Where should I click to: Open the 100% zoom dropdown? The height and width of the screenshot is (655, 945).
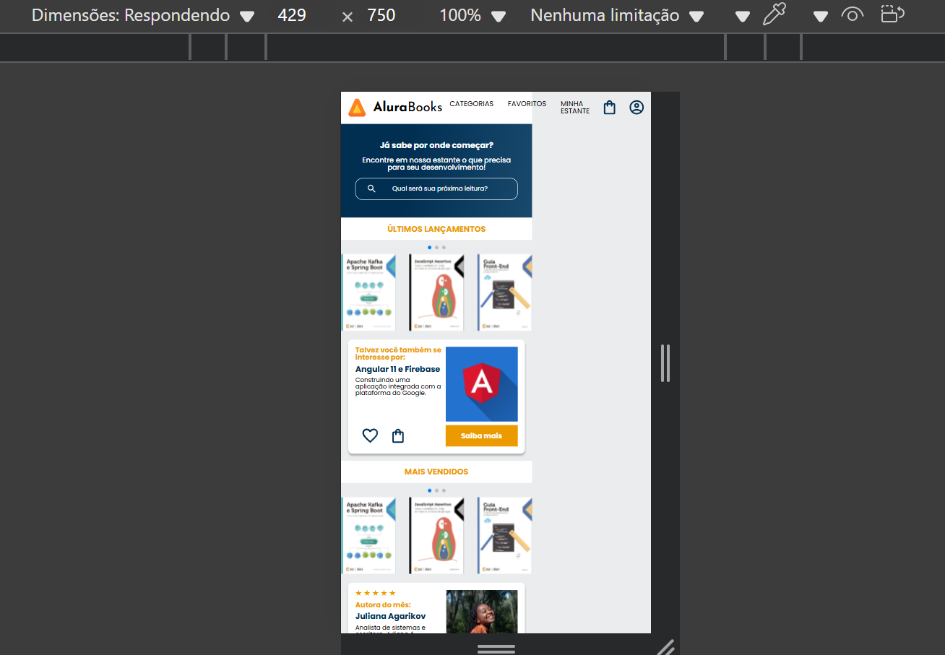473,16
